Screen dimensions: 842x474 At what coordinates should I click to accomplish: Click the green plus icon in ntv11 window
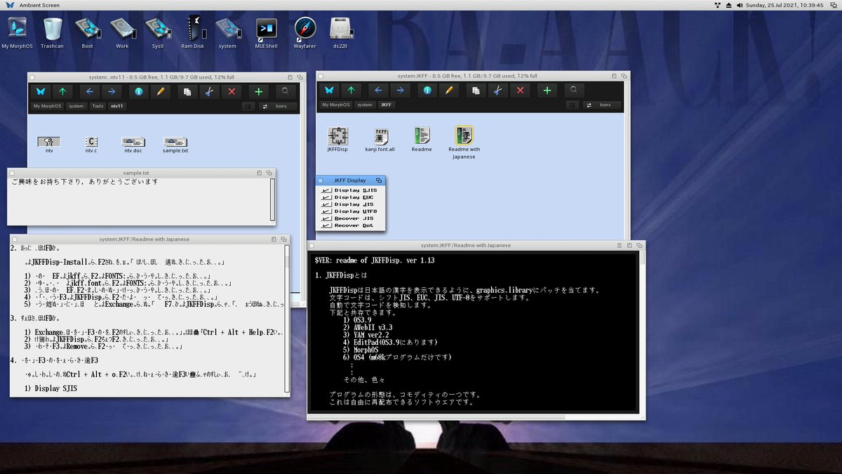[259, 91]
